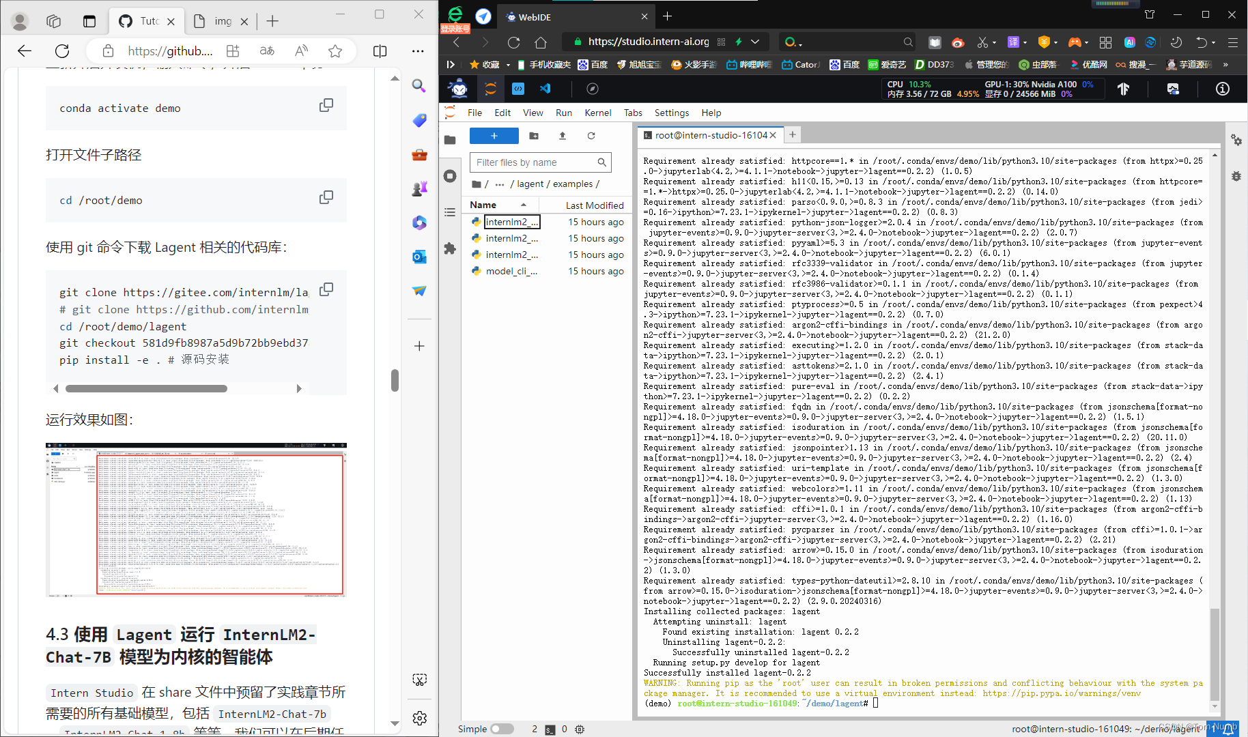
Task: Click the JupyterLab icon in the WebIDE toolbar
Action: pyautogui.click(x=490, y=89)
